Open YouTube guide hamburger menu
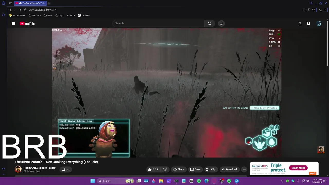Image resolution: width=329 pixels, height=185 pixels. point(13,23)
